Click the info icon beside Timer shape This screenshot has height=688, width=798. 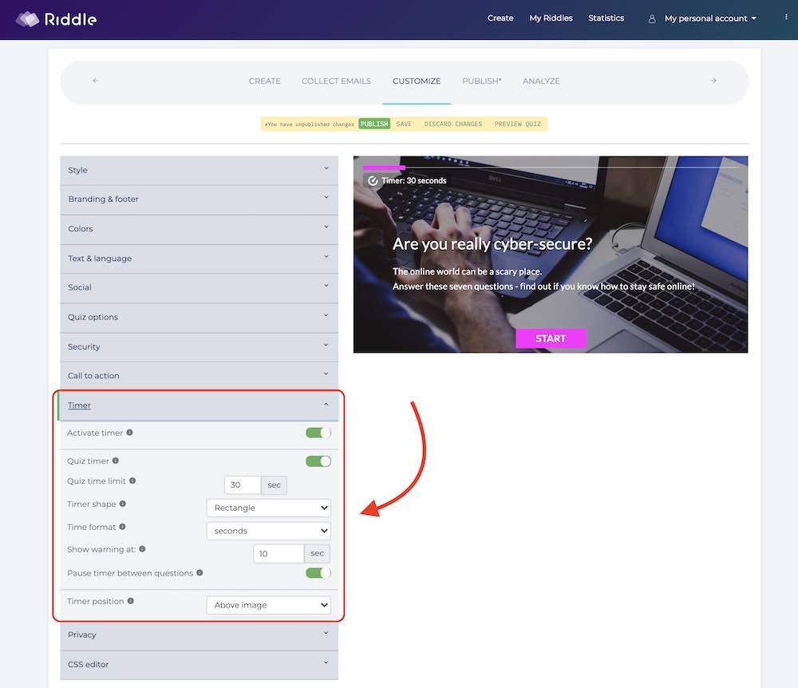click(x=123, y=504)
